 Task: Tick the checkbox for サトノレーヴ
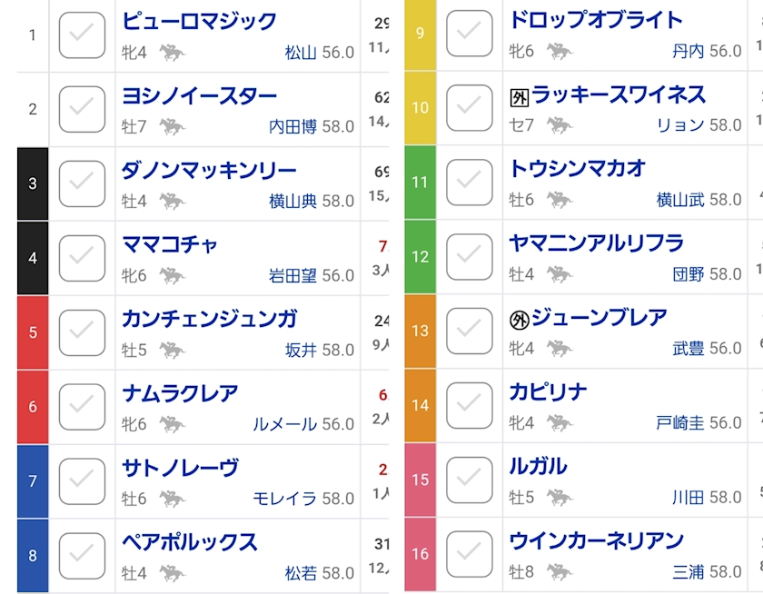82,481
